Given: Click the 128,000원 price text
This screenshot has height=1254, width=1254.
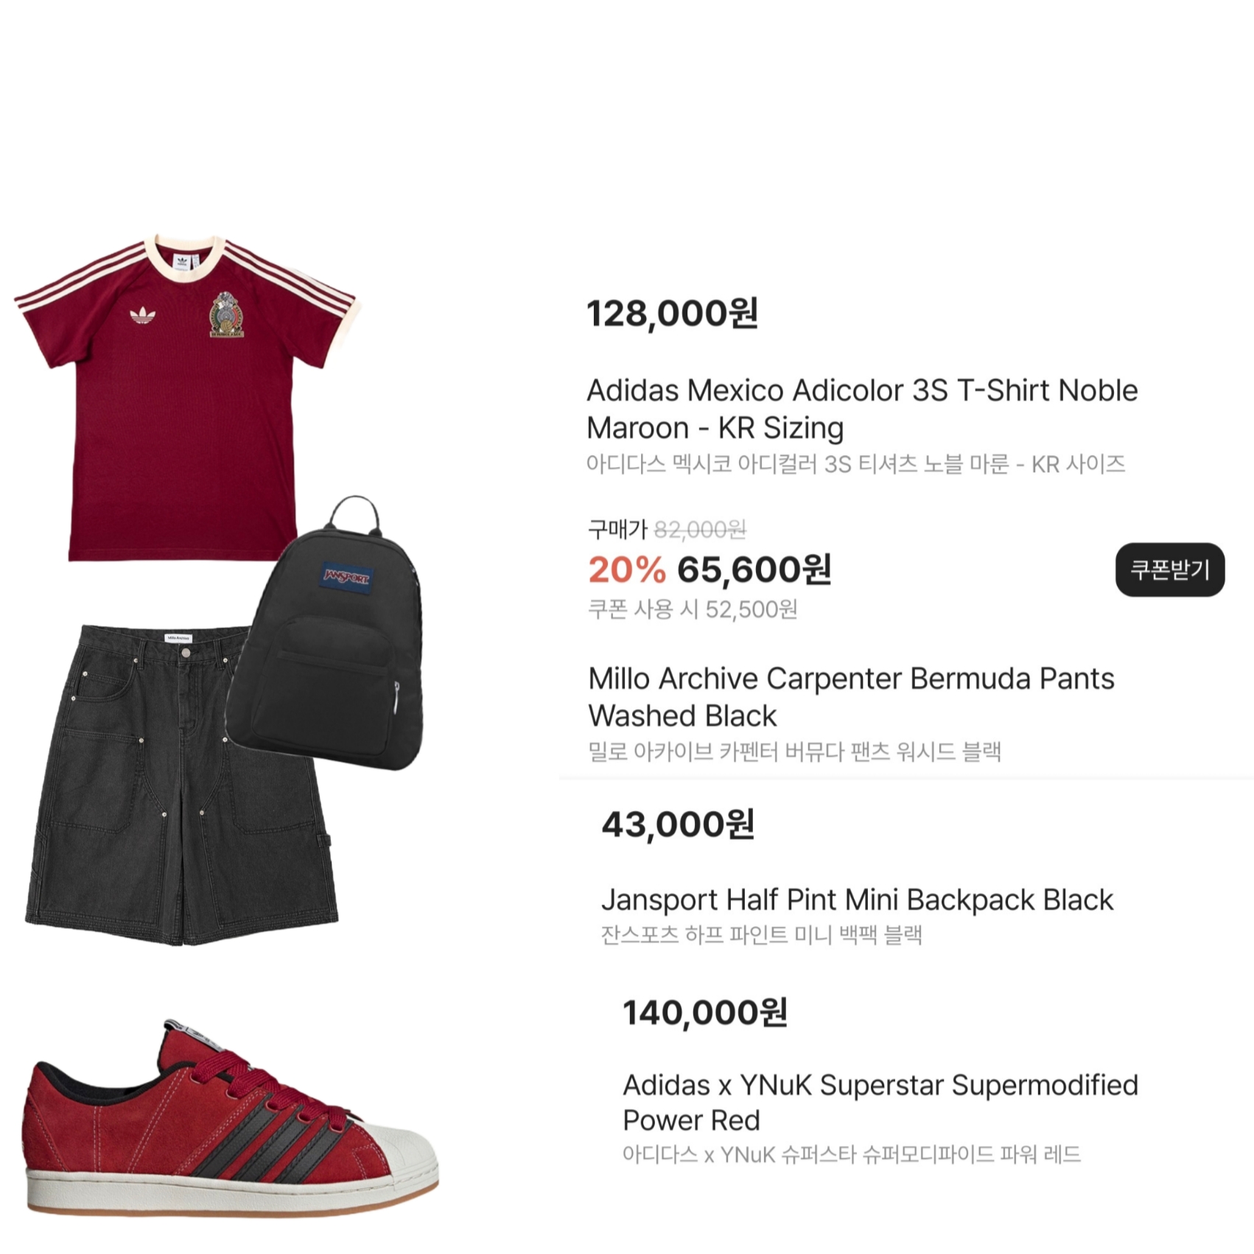Looking at the screenshot, I should pos(672,313).
